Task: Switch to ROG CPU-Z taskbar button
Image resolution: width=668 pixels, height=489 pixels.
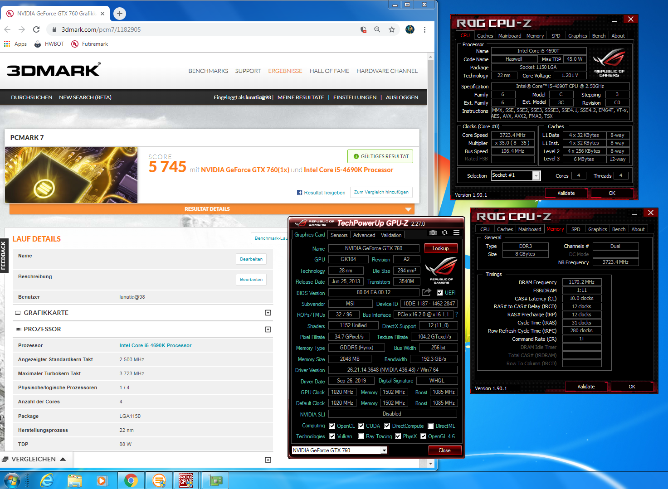Action: tap(186, 480)
